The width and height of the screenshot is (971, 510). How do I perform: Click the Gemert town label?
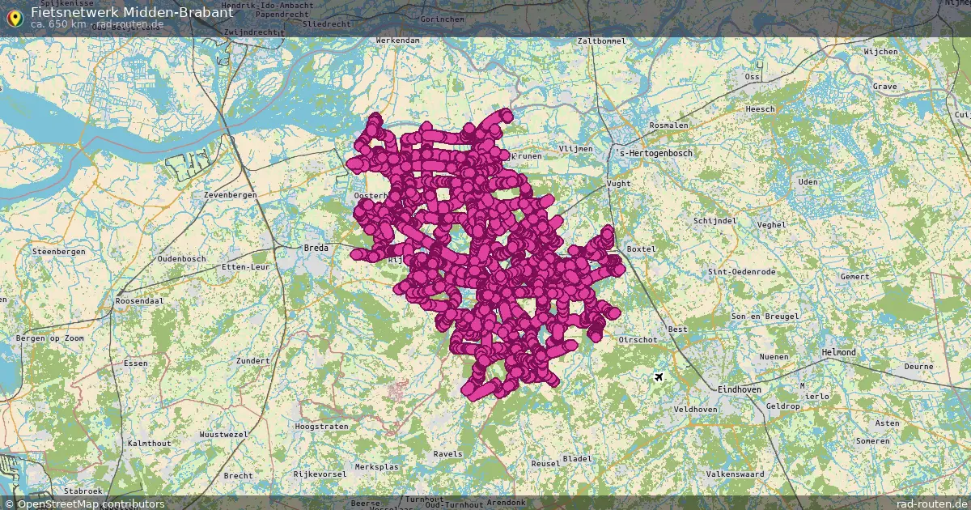(x=854, y=277)
